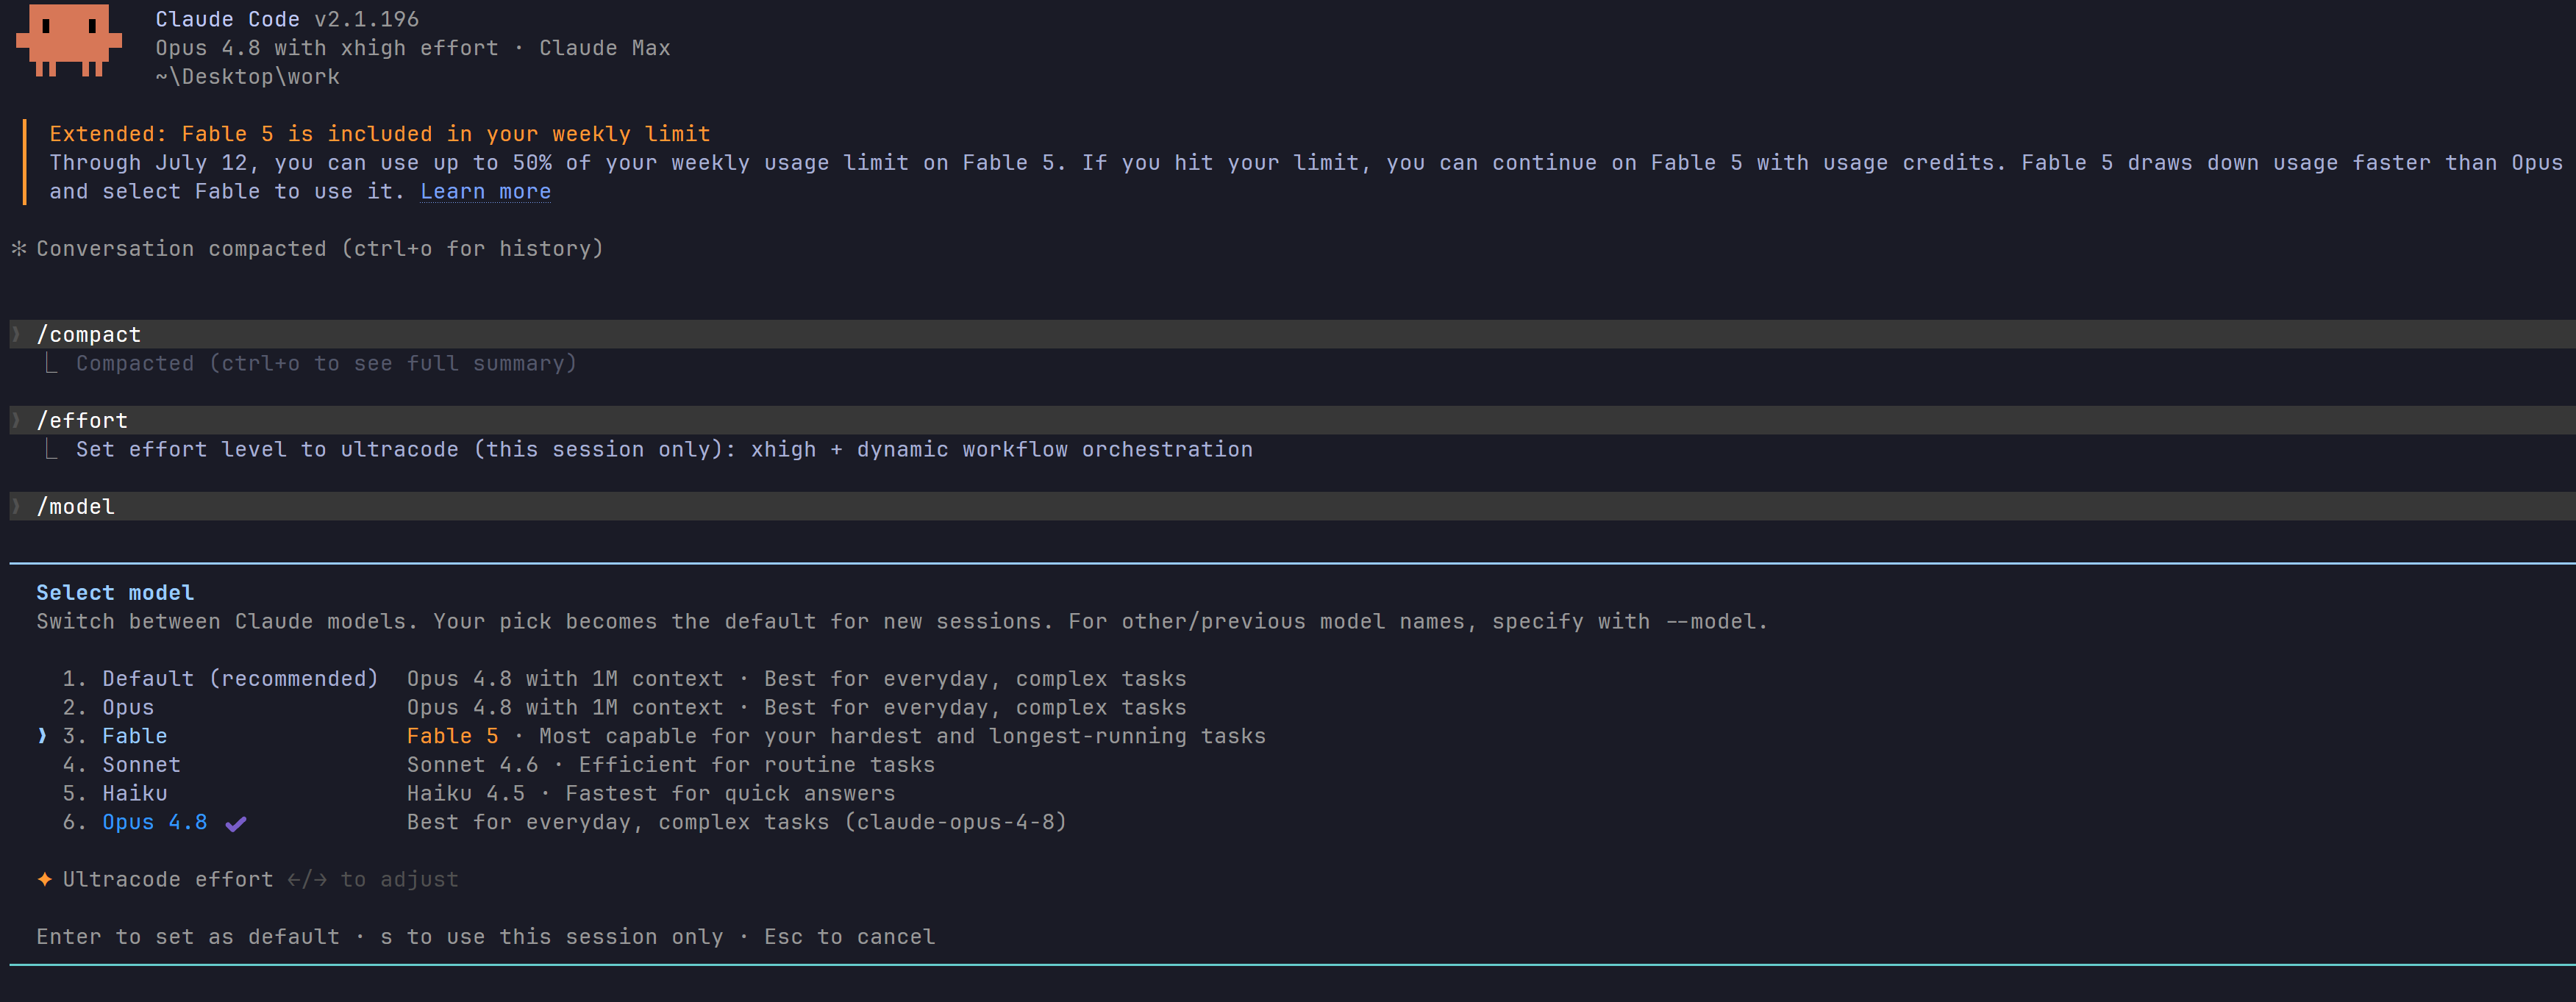Click the prompt chevron beside /compact
Screen dimensions: 2576x1002
16,334
